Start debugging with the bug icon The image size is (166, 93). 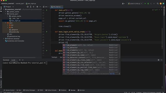pos(148,4)
